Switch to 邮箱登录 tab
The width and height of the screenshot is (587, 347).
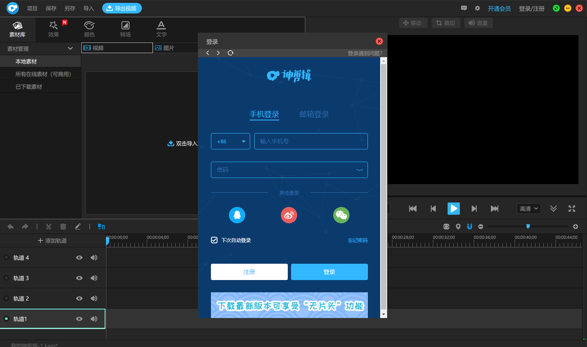tap(314, 114)
